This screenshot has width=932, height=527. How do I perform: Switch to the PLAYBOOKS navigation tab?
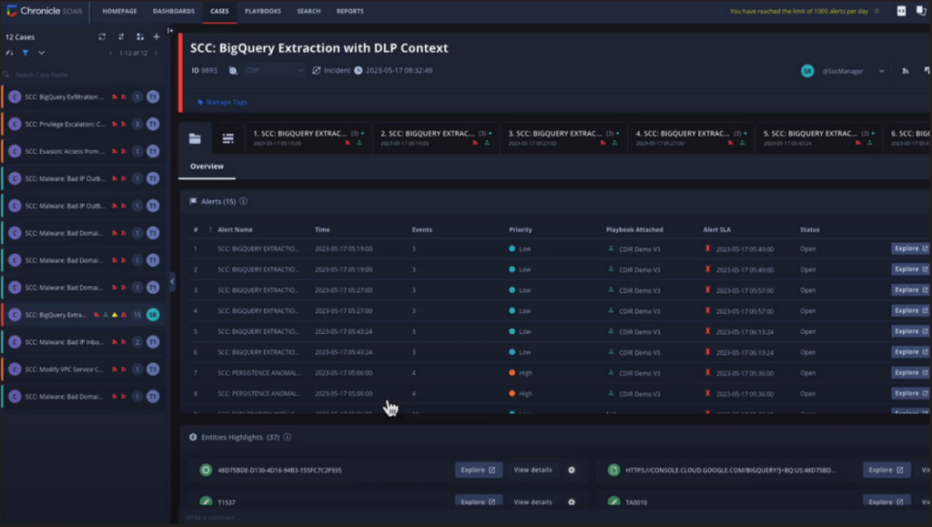[x=265, y=11]
